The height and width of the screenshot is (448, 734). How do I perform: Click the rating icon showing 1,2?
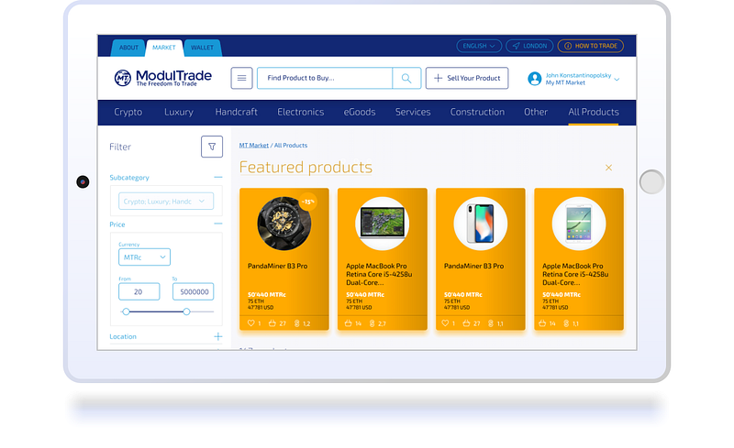(x=296, y=323)
